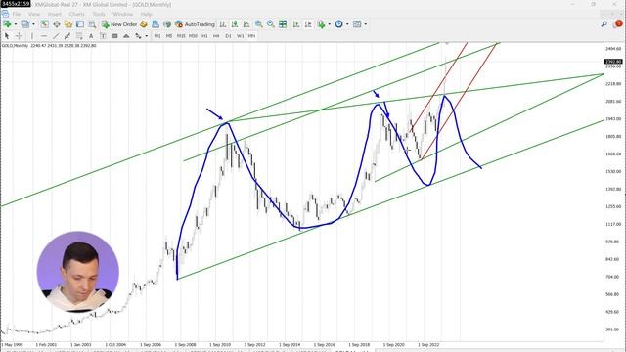Toggle the AutoTrading button
626x352 pixels.
195,24
